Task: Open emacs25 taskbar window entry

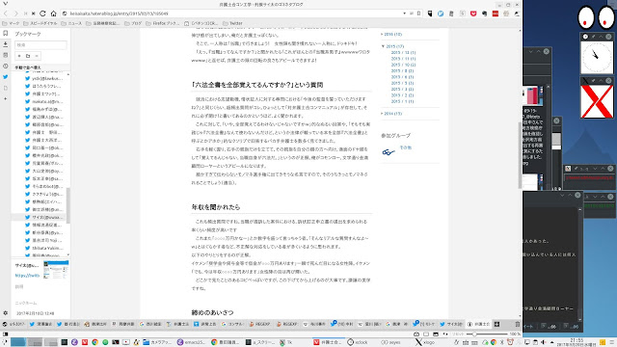Action: 191,342
